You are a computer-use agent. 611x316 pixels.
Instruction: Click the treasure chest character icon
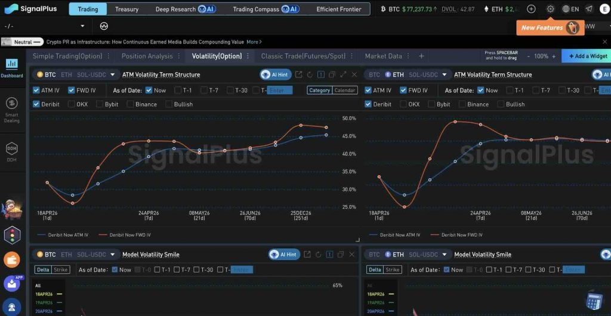click(12, 210)
